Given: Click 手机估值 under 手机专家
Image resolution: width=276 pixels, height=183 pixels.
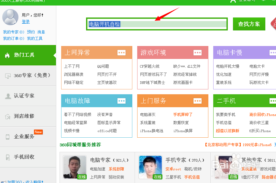Looking at the screenshot, I should click(192, 177).
